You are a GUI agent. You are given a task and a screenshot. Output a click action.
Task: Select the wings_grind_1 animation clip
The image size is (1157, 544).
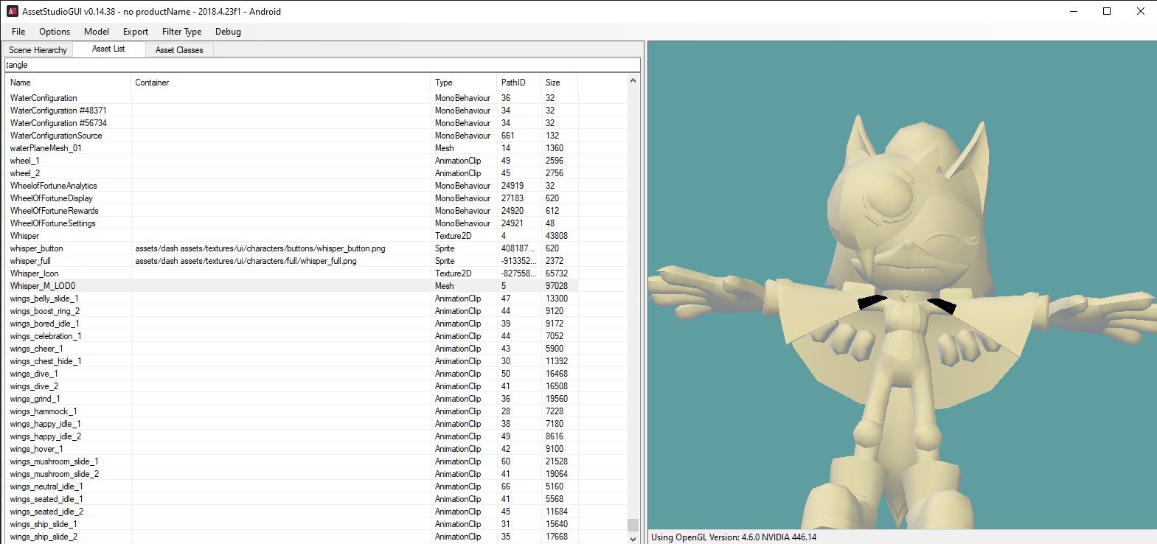tap(317, 399)
